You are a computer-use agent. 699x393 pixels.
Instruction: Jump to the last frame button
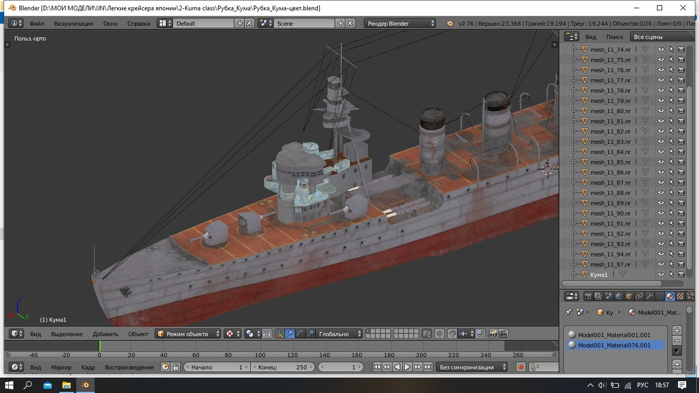tap(428, 367)
